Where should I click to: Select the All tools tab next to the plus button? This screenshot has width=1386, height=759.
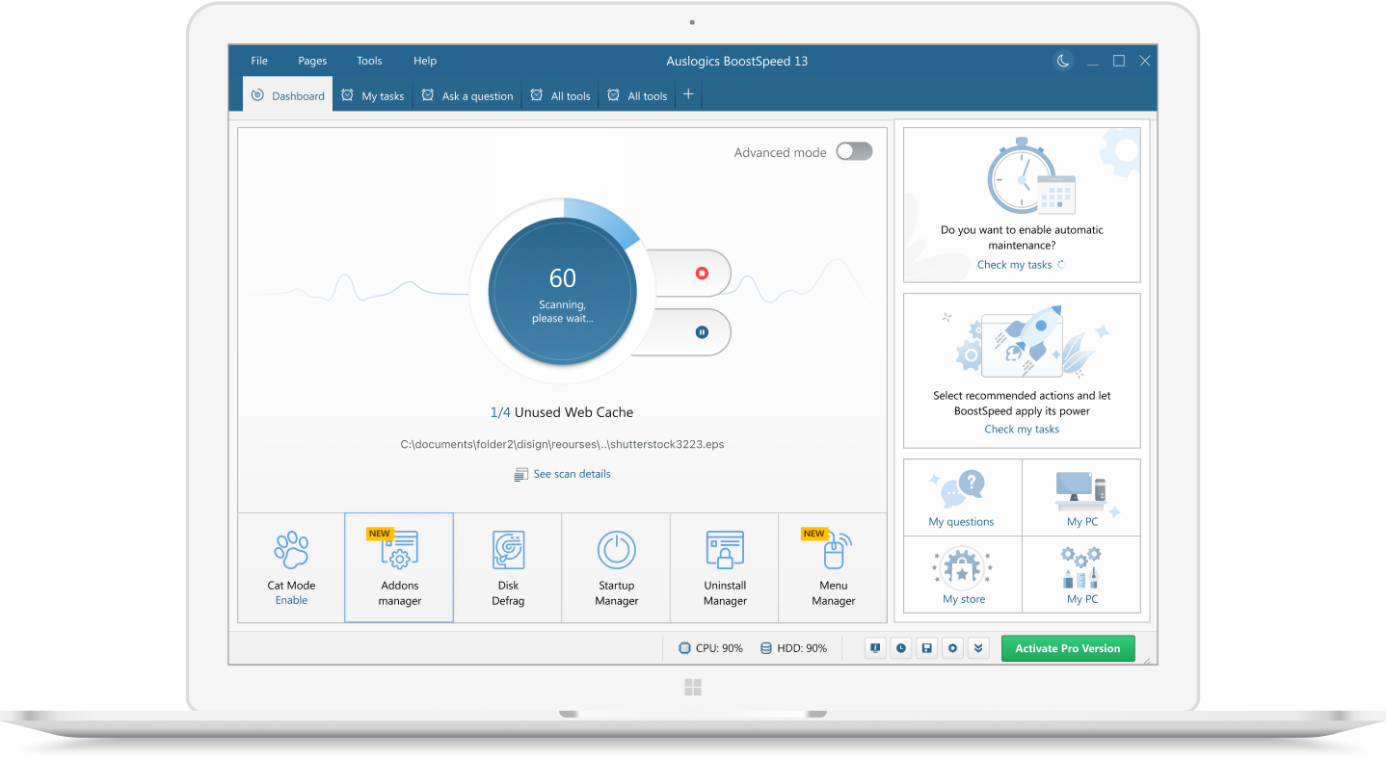pyautogui.click(x=637, y=95)
